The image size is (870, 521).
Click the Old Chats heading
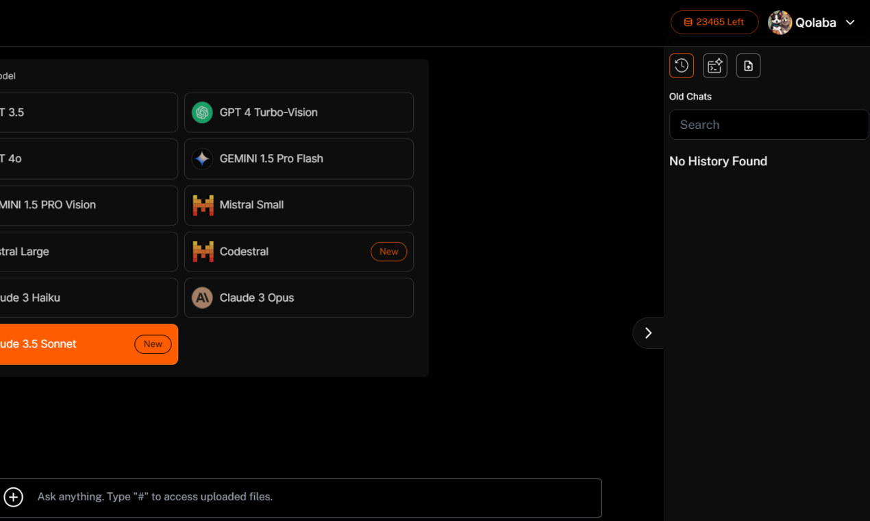(x=691, y=97)
